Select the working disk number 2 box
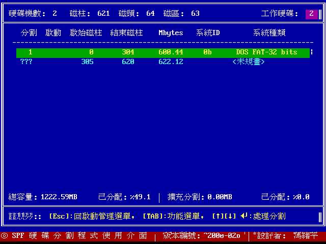326x244 pixels. coord(311,14)
